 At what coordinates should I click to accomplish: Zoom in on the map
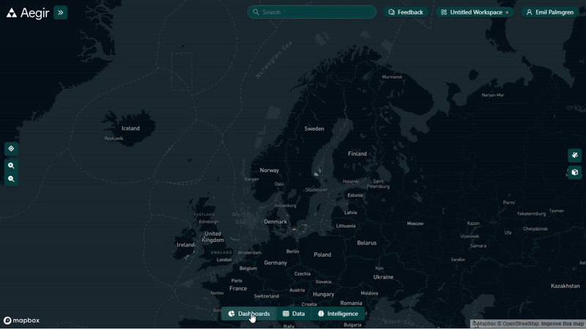tap(11, 165)
